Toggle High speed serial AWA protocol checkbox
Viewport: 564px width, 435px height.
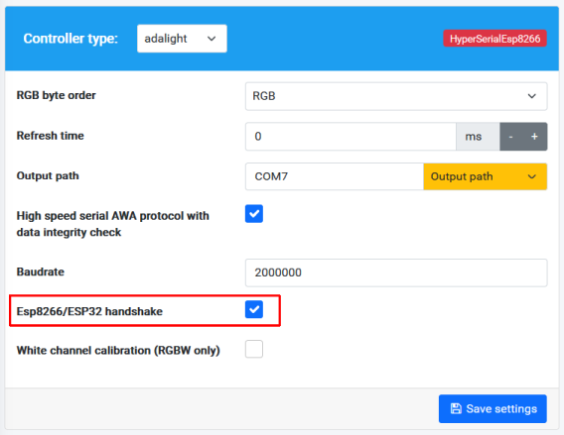click(254, 214)
